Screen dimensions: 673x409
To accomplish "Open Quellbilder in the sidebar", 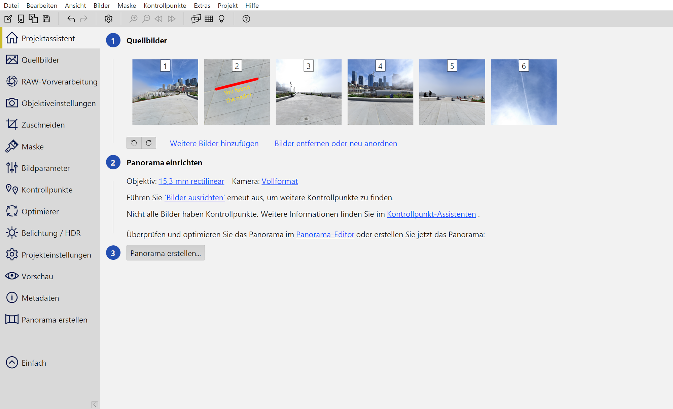I will [50, 60].
